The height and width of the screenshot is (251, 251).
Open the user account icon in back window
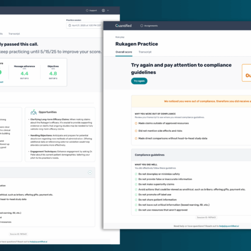click(x=103, y=10)
